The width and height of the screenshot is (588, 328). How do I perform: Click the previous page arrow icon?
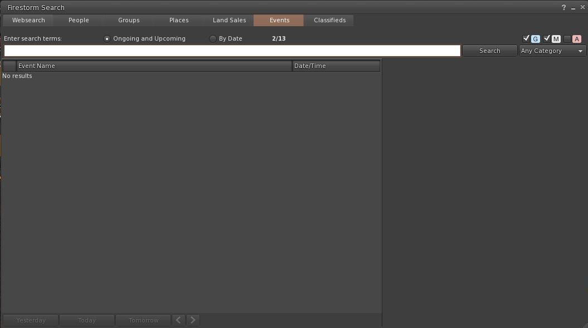(178, 320)
